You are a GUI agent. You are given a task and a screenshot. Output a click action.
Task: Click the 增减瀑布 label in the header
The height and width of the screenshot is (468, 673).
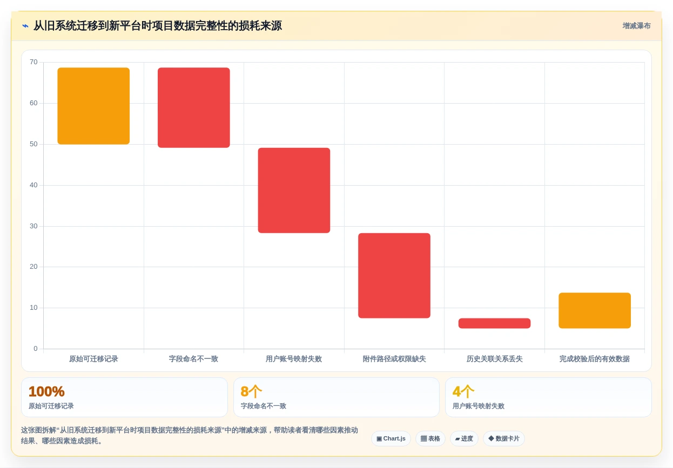click(x=636, y=26)
